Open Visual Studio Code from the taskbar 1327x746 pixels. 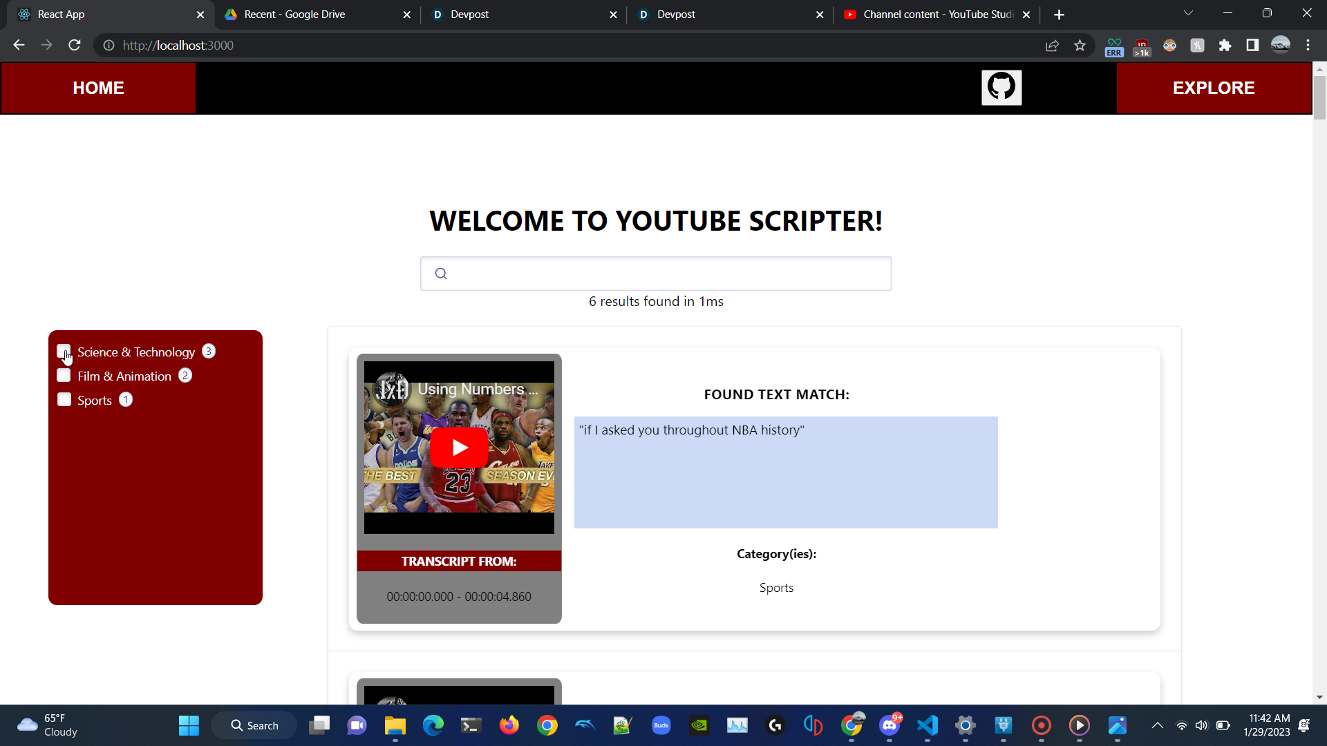point(928,725)
